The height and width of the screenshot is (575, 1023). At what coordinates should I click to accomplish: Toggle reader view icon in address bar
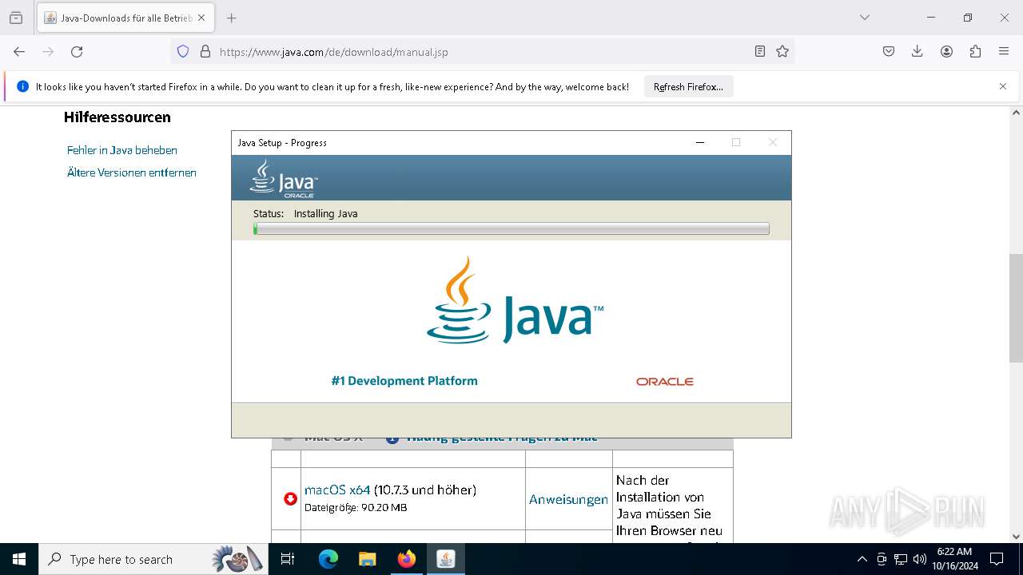point(760,51)
